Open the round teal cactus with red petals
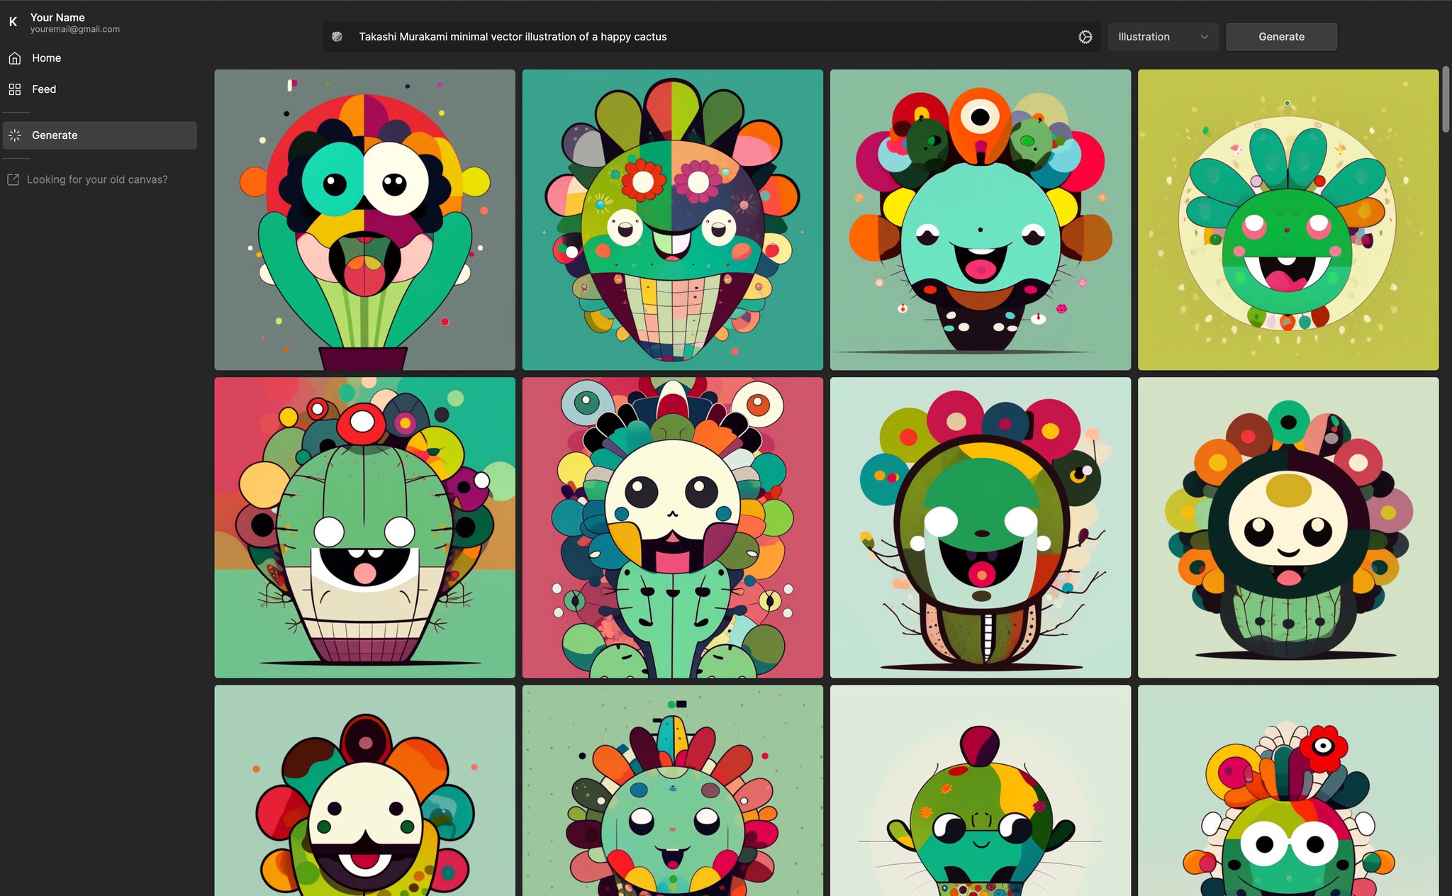 click(673, 790)
